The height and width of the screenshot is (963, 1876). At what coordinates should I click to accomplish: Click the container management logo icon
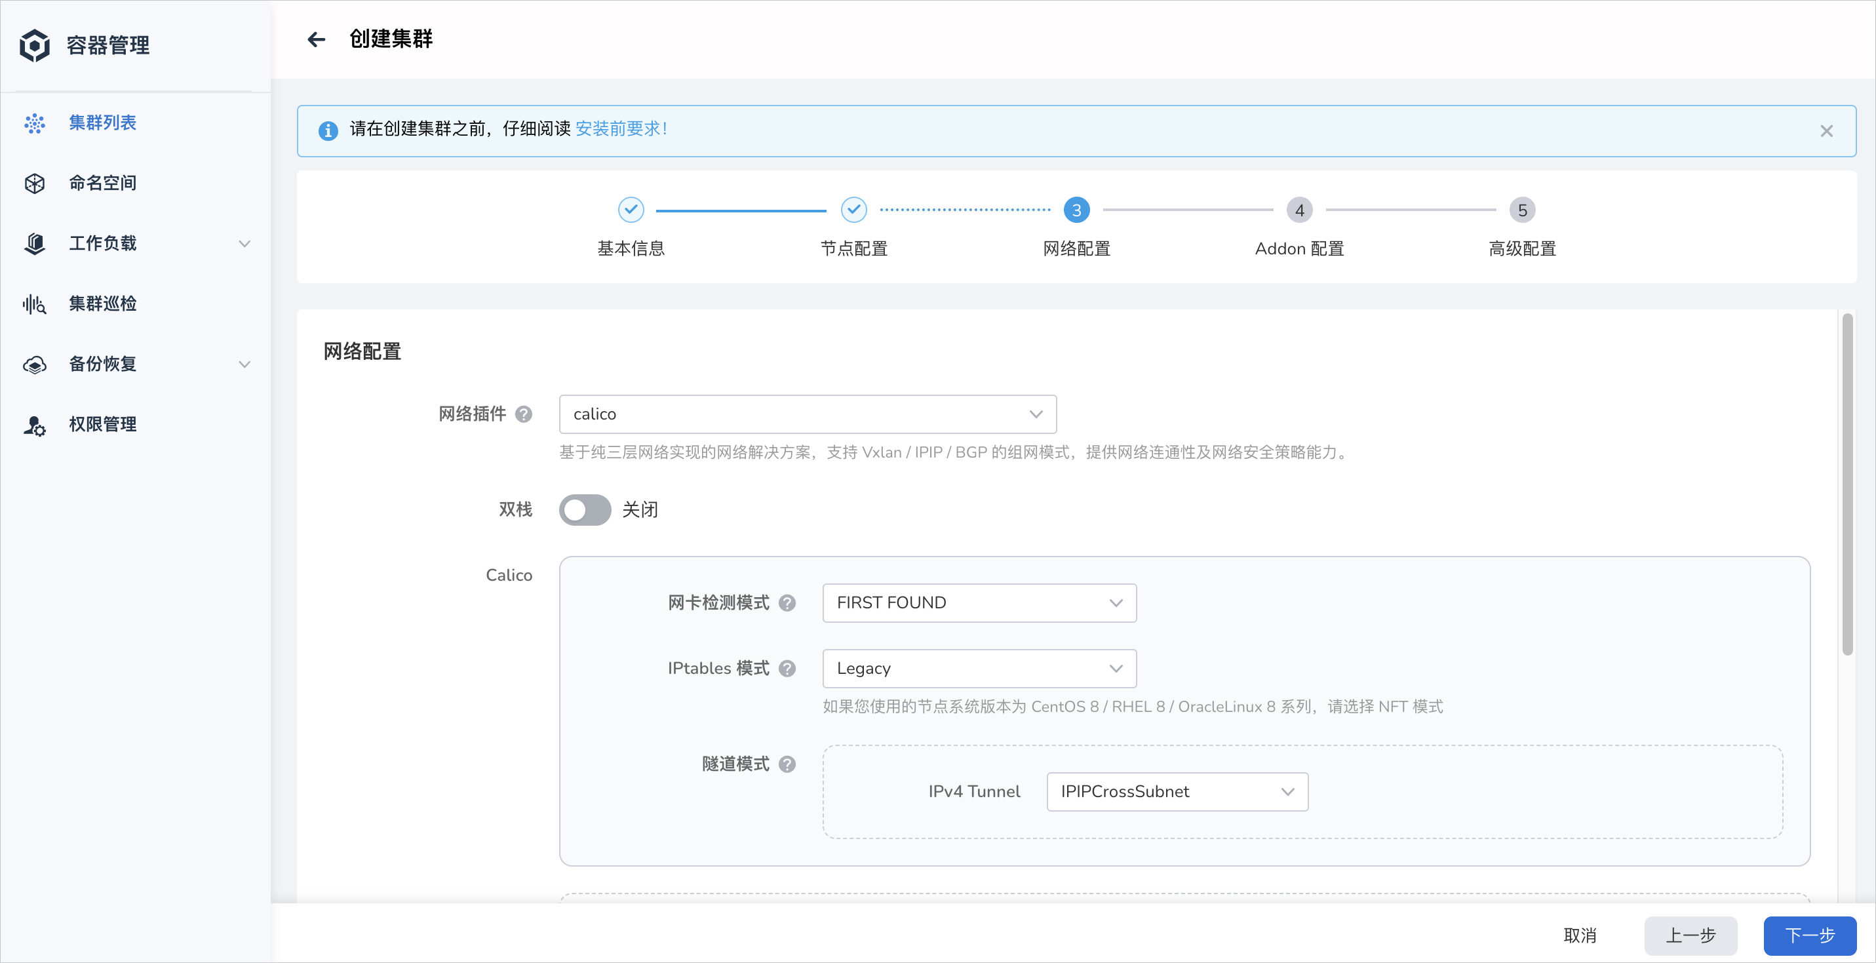click(x=34, y=45)
